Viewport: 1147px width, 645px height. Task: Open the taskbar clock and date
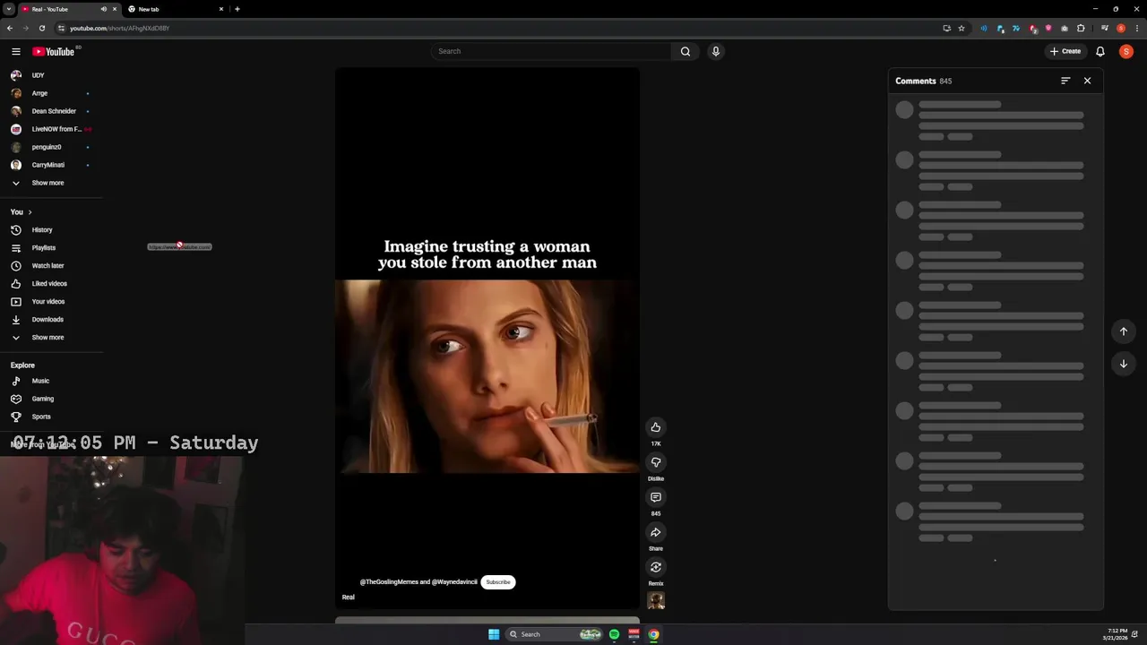1117,634
